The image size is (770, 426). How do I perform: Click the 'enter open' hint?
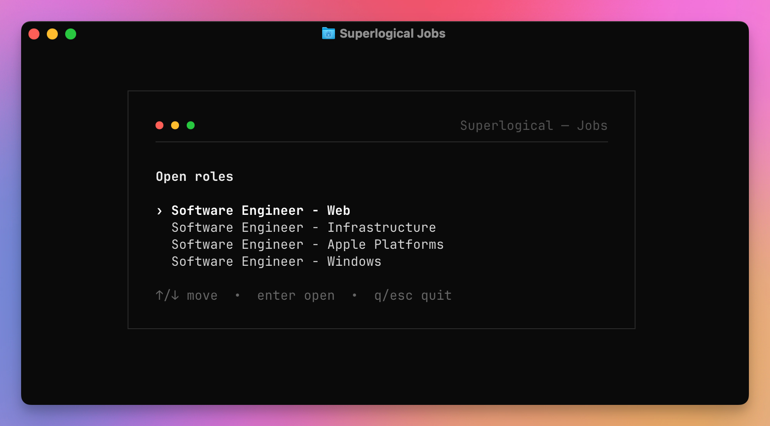click(296, 296)
